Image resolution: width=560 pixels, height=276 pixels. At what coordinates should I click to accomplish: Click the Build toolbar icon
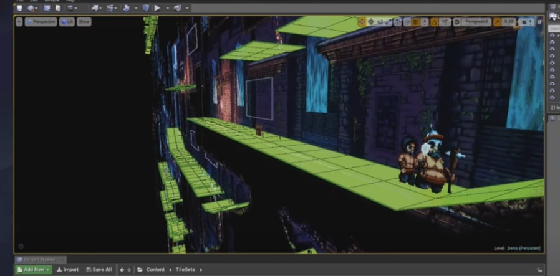coord(126,8)
